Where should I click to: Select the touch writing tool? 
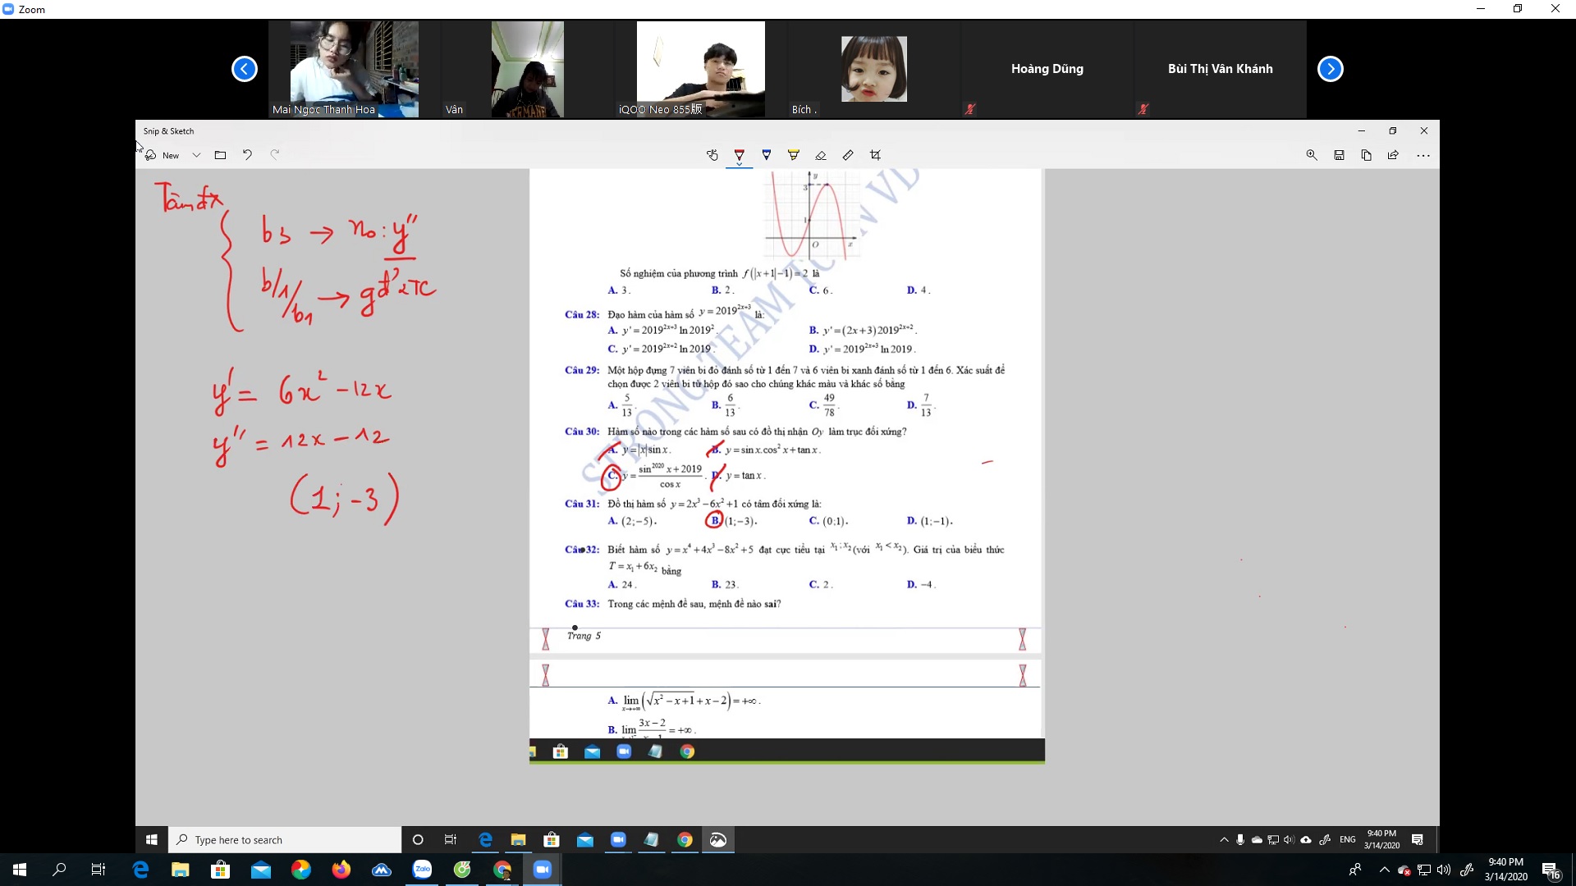click(712, 155)
